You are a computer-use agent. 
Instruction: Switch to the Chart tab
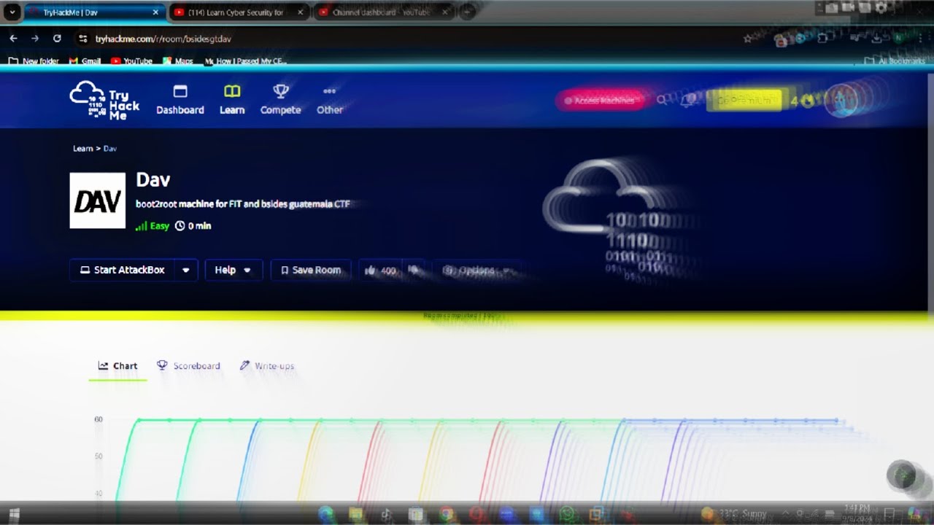[x=118, y=366]
